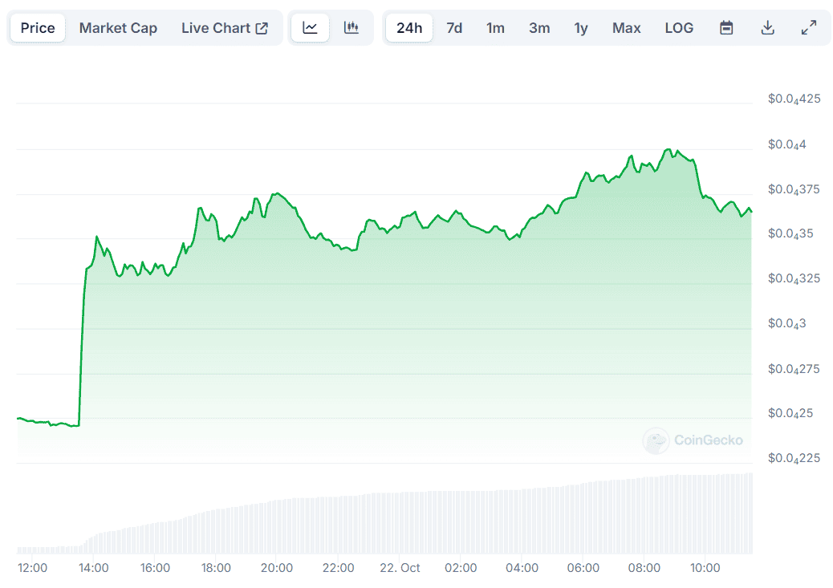Viewport: 833px width, 588px height.
Task: Select the Max time range
Action: click(626, 28)
